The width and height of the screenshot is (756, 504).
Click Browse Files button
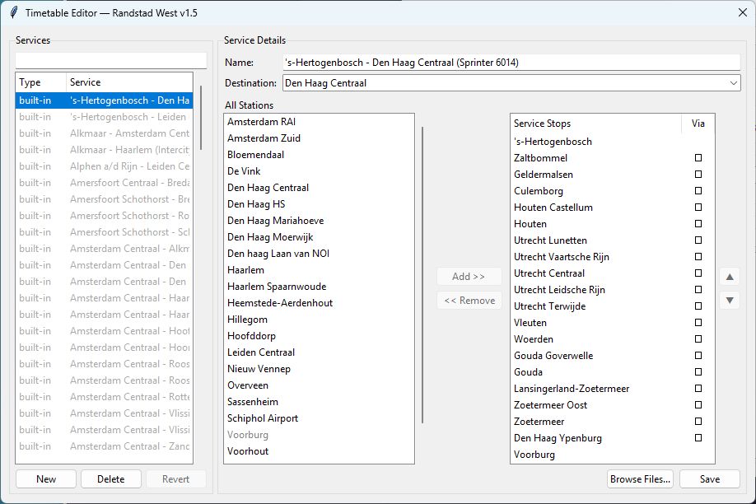pyautogui.click(x=640, y=479)
